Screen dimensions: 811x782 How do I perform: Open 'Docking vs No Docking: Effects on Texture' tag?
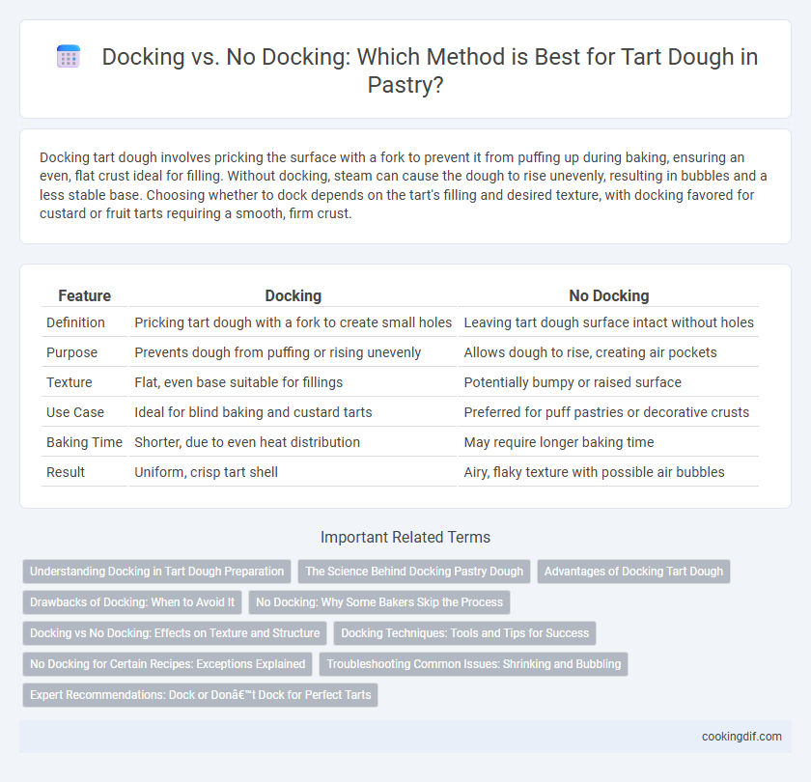tap(175, 633)
